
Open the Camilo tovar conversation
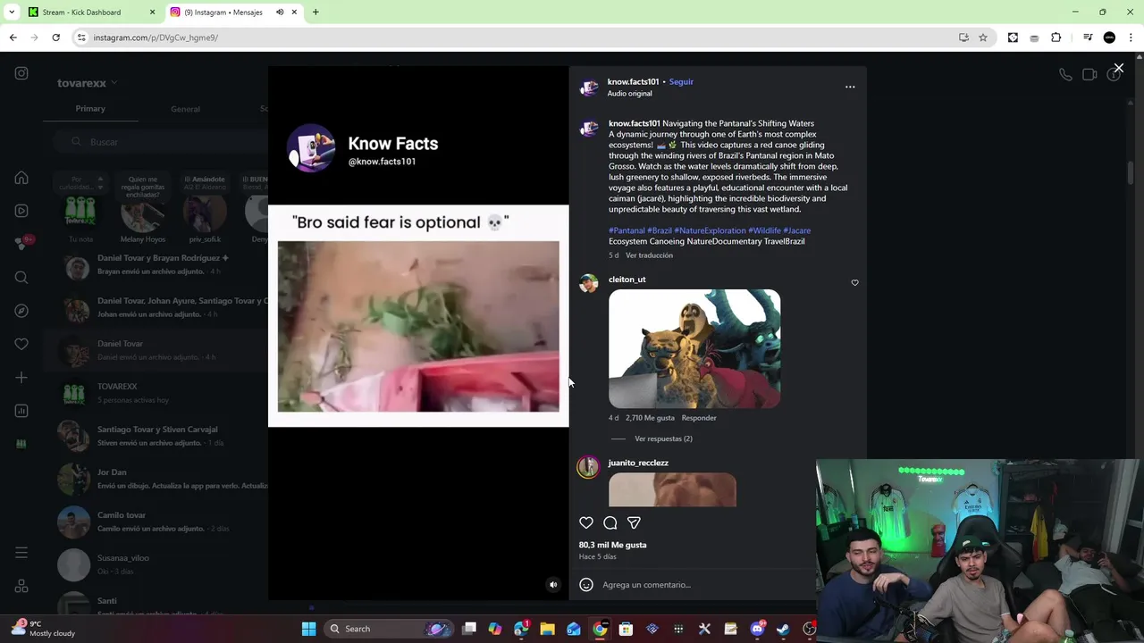156,522
